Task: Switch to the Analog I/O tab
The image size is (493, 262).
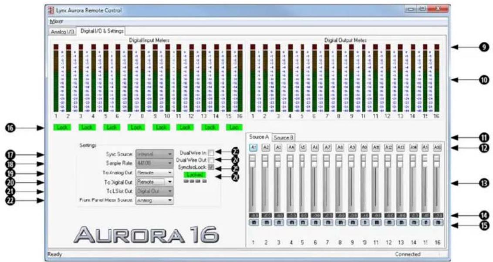Action: click(63, 32)
